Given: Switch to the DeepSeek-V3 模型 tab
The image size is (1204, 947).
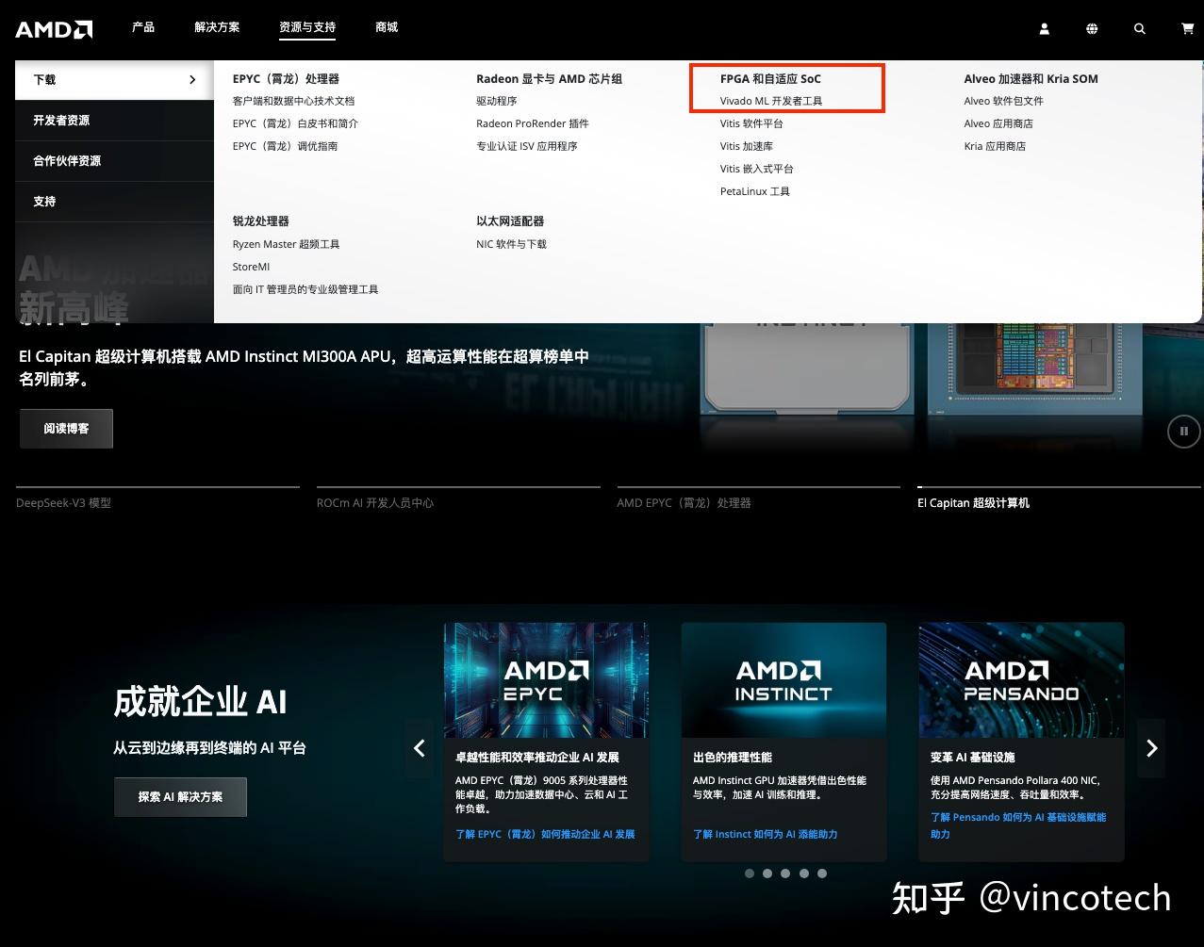Looking at the screenshot, I should [63, 502].
